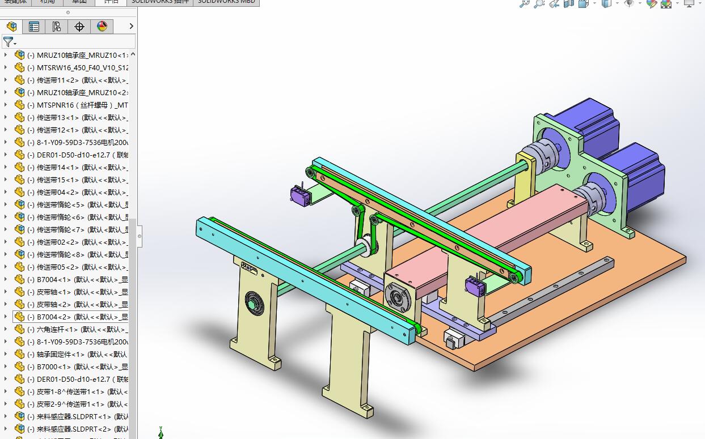Expand the 传送带惰轮<7> tree node
The height and width of the screenshot is (439, 705).
tap(6, 229)
